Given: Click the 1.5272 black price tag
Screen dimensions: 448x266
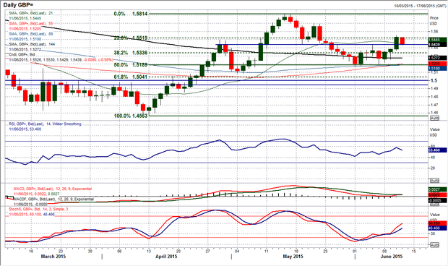Looking at the screenshot, I should click(438, 58).
